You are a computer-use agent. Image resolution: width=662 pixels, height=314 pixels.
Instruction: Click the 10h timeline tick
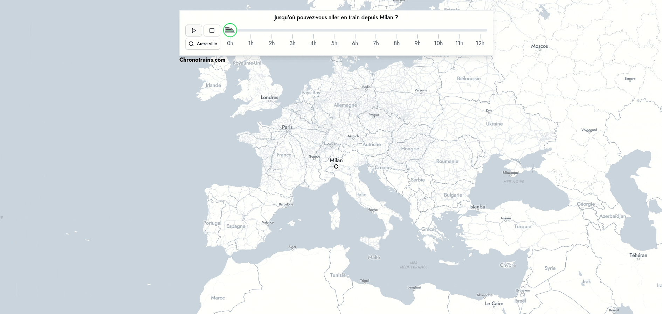coord(438,43)
